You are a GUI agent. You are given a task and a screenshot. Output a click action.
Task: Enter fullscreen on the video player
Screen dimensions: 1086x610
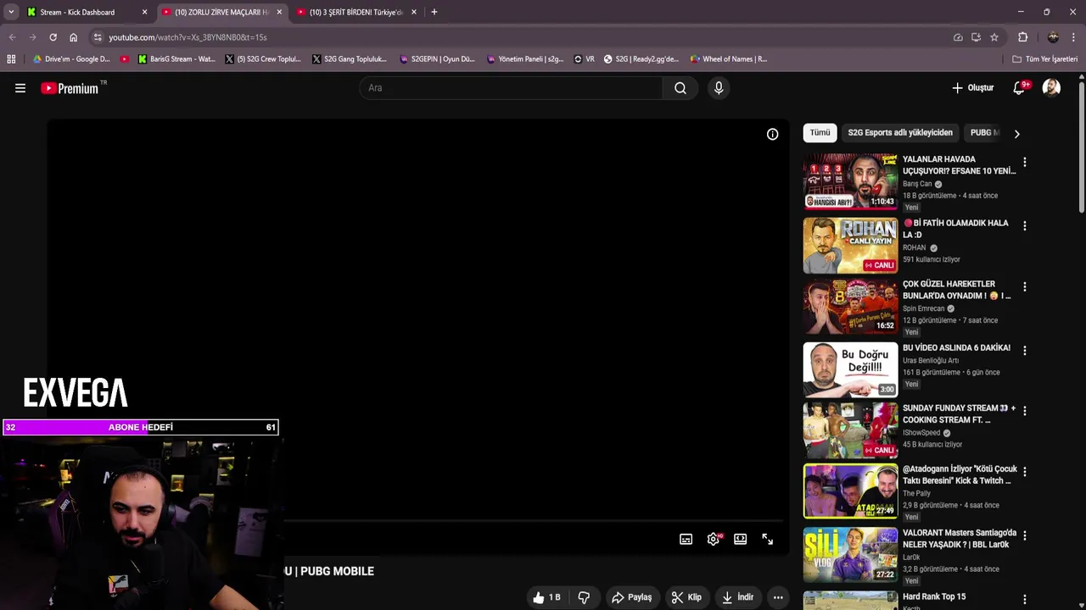(x=767, y=539)
